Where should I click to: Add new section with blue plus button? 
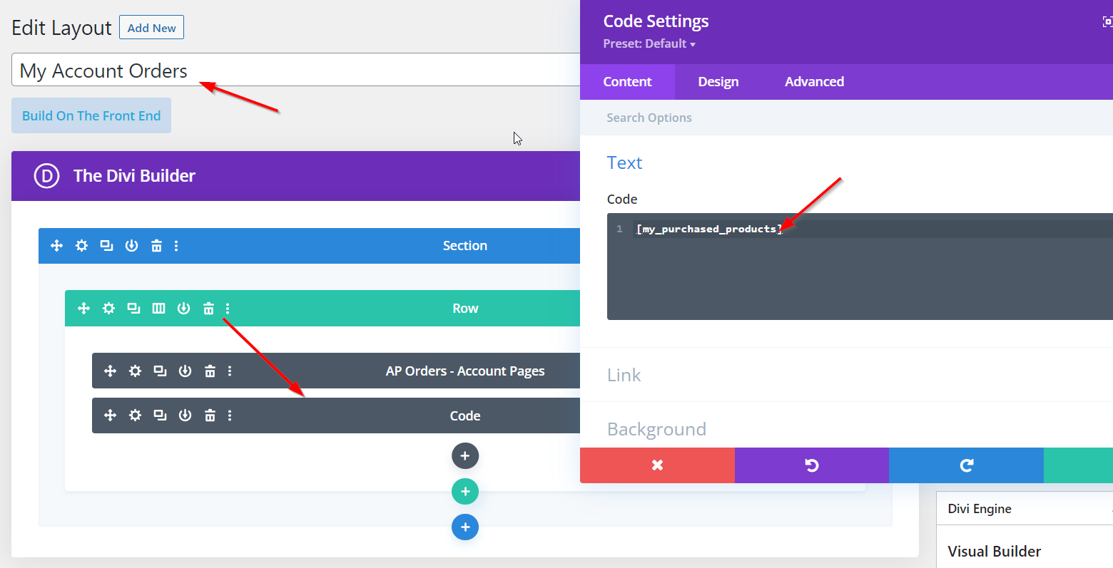pyautogui.click(x=464, y=527)
